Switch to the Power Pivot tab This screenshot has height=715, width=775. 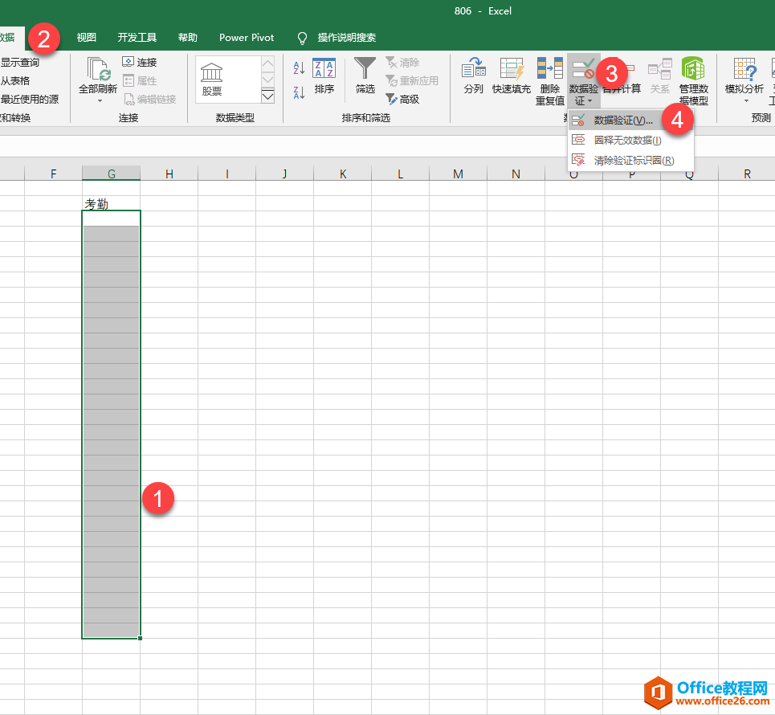(246, 38)
